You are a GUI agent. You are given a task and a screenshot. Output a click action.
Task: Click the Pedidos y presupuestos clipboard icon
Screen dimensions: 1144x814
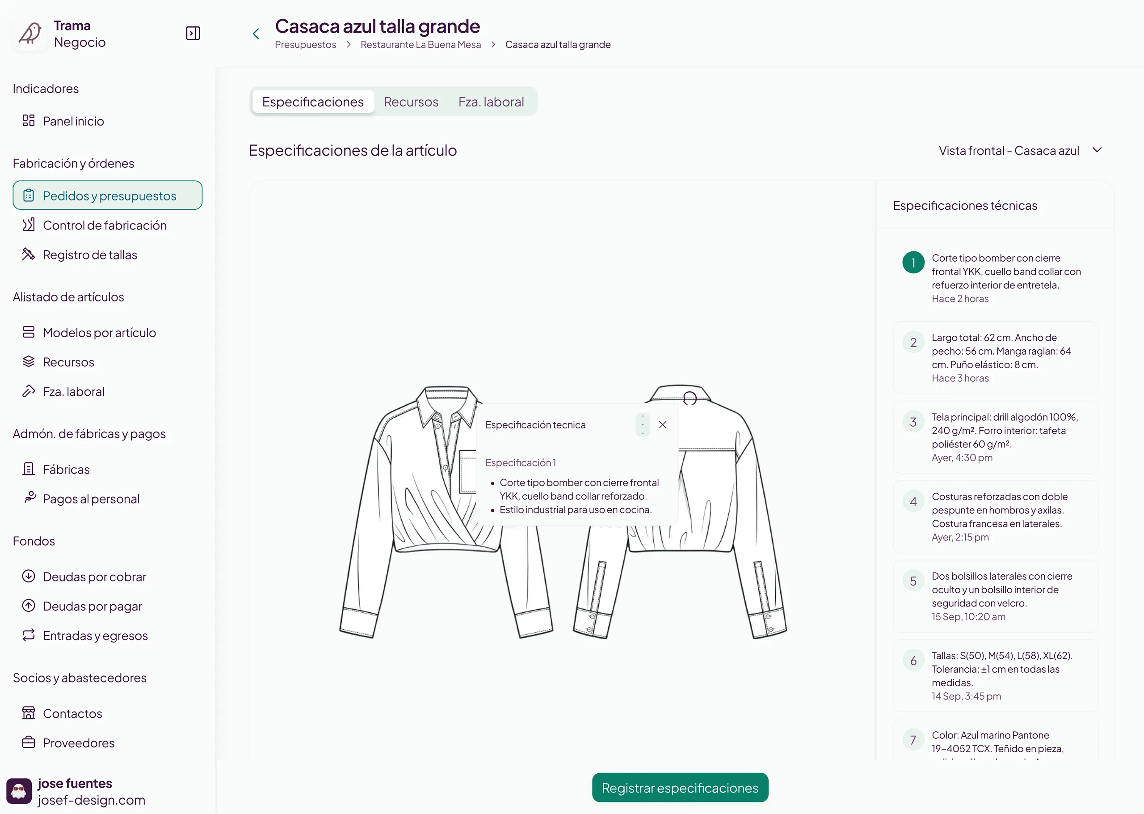tap(29, 195)
